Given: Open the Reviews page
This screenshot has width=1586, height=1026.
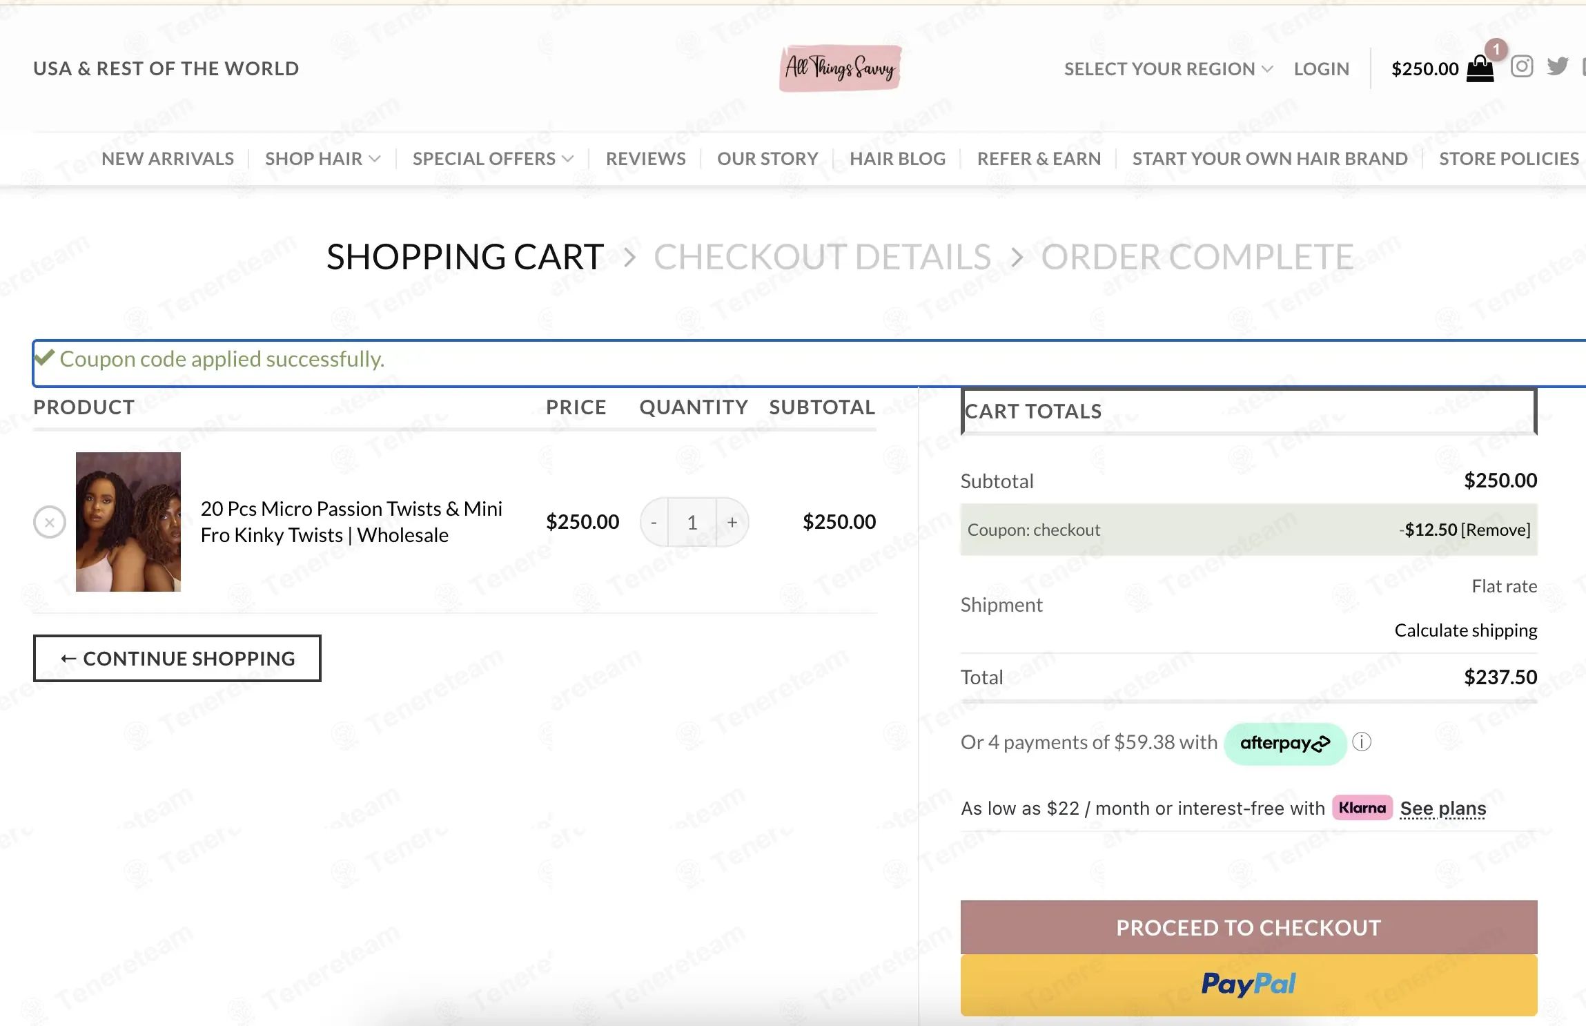Looking at the screenshot, I should (x=646, y=159).
